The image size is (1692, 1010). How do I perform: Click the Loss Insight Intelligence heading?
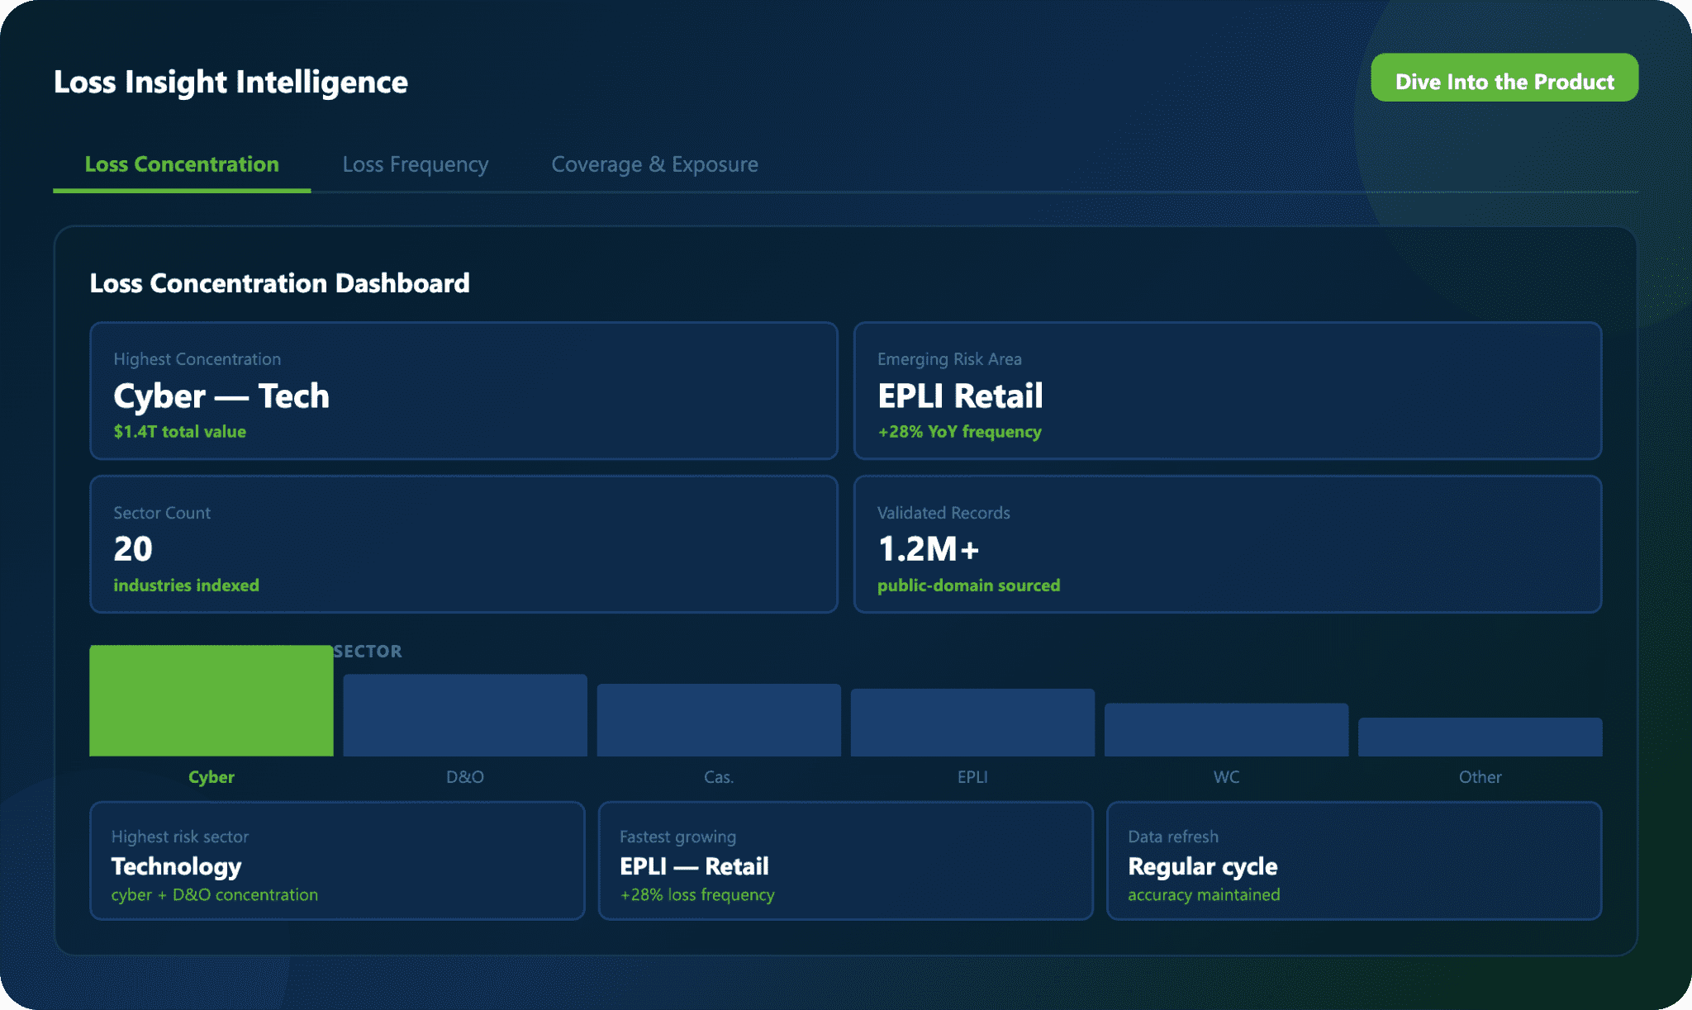pyautogui.click(x=231, y=82)
